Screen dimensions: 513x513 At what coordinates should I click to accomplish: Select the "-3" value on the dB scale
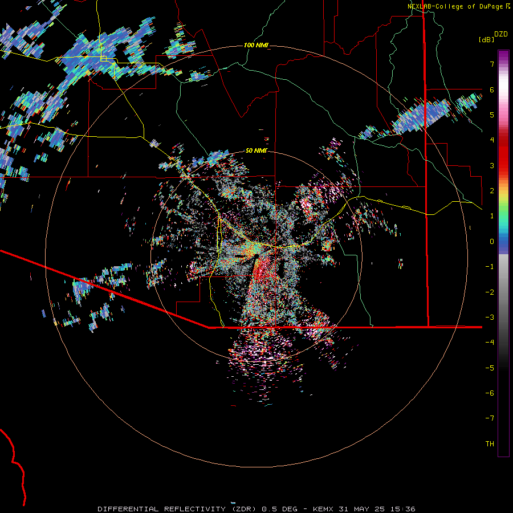point(490,317)
